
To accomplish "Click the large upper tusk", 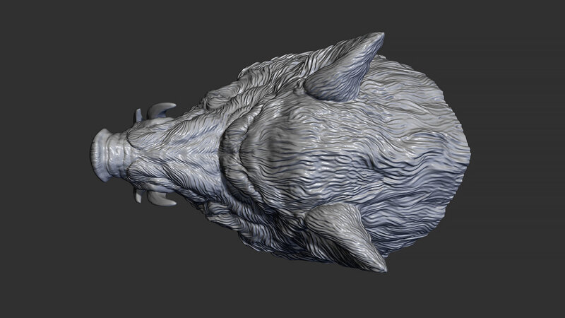I will [x=162, y=110].
